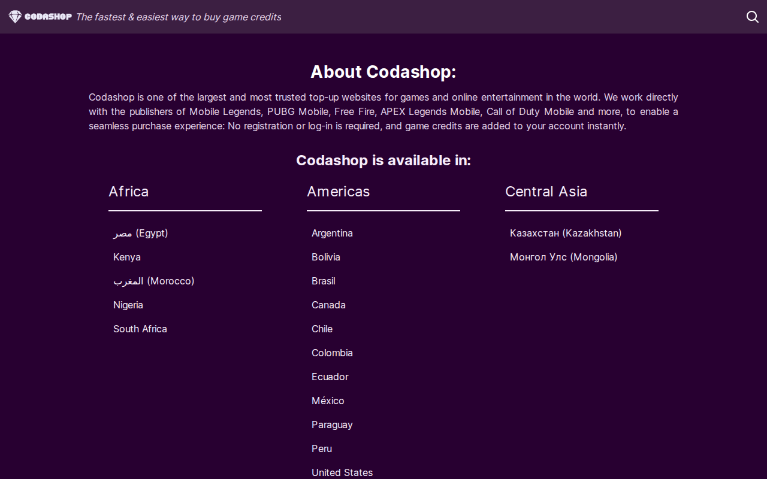Click the Africa region heading
The width and height of the screenshot is (767, 479).
tap(129, 192)
